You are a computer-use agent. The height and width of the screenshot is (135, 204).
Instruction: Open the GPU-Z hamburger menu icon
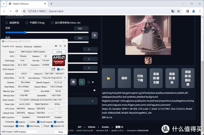click(65, 46)
